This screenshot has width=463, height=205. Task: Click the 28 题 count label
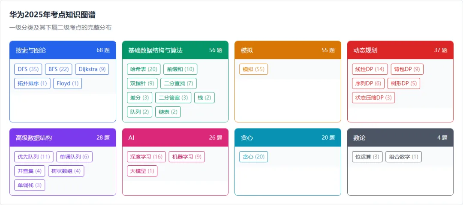[x=103, y=138]
